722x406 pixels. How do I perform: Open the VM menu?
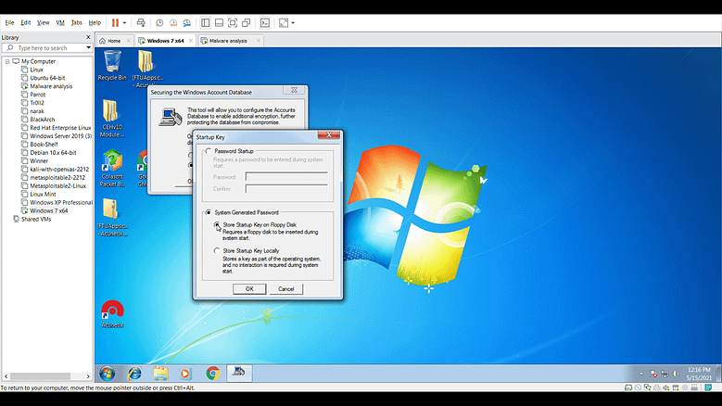[60, 22]
